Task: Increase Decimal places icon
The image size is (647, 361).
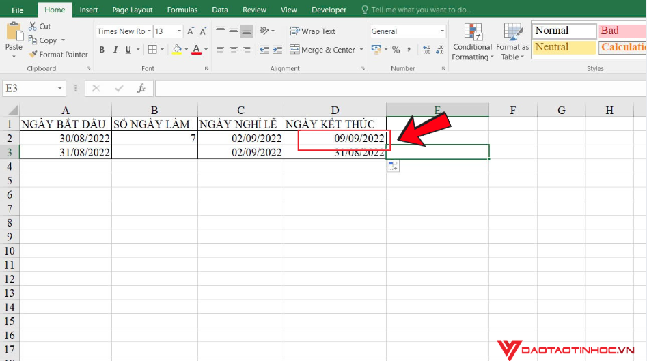Action: click(x=427, y=50)
